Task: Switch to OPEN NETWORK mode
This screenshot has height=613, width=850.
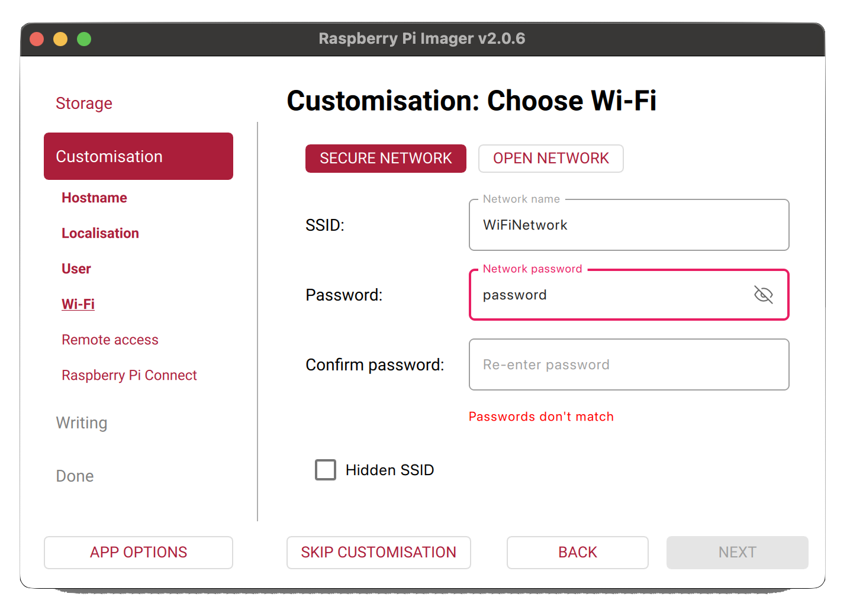Action: 550,158
